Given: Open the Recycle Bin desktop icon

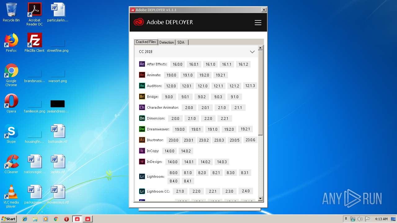Looking at the screenshot, I should coord(11,12).
